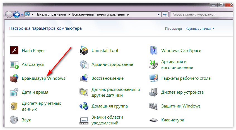Maximize the Control Panel window
Screen dimensions: 236x130
[x=221, y=5]
